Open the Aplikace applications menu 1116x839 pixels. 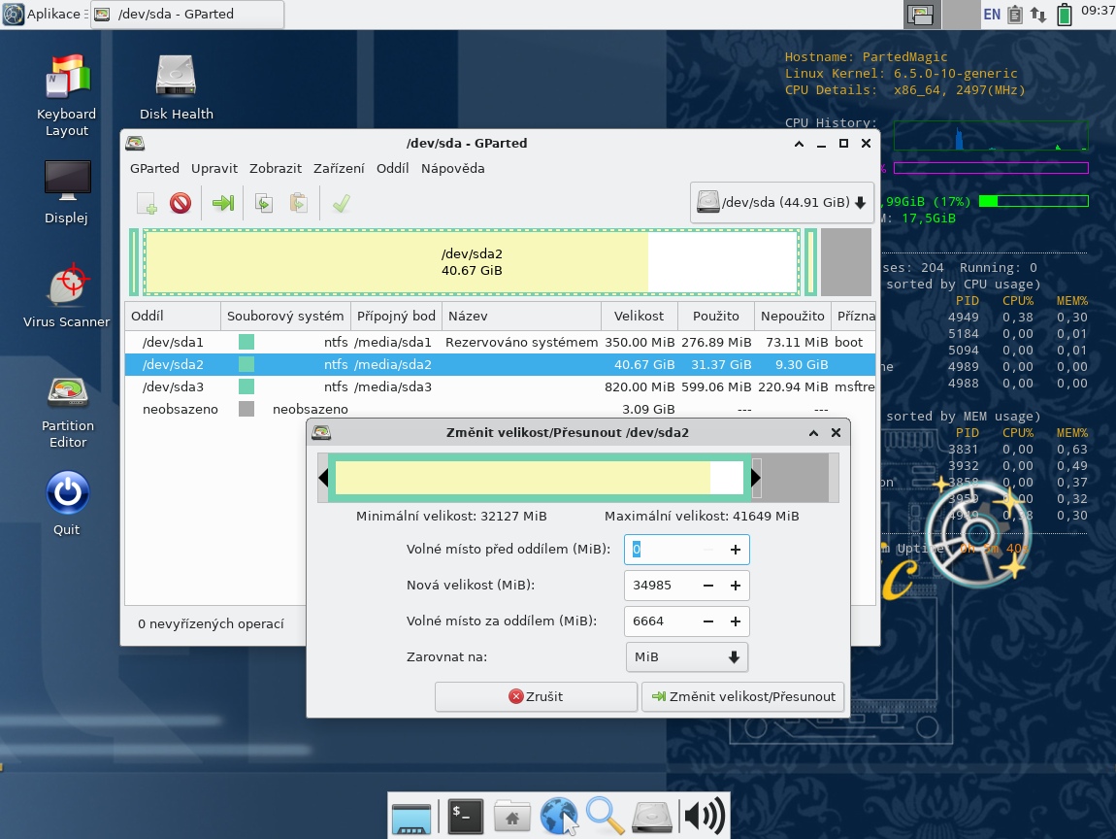[x=44, y=14]
